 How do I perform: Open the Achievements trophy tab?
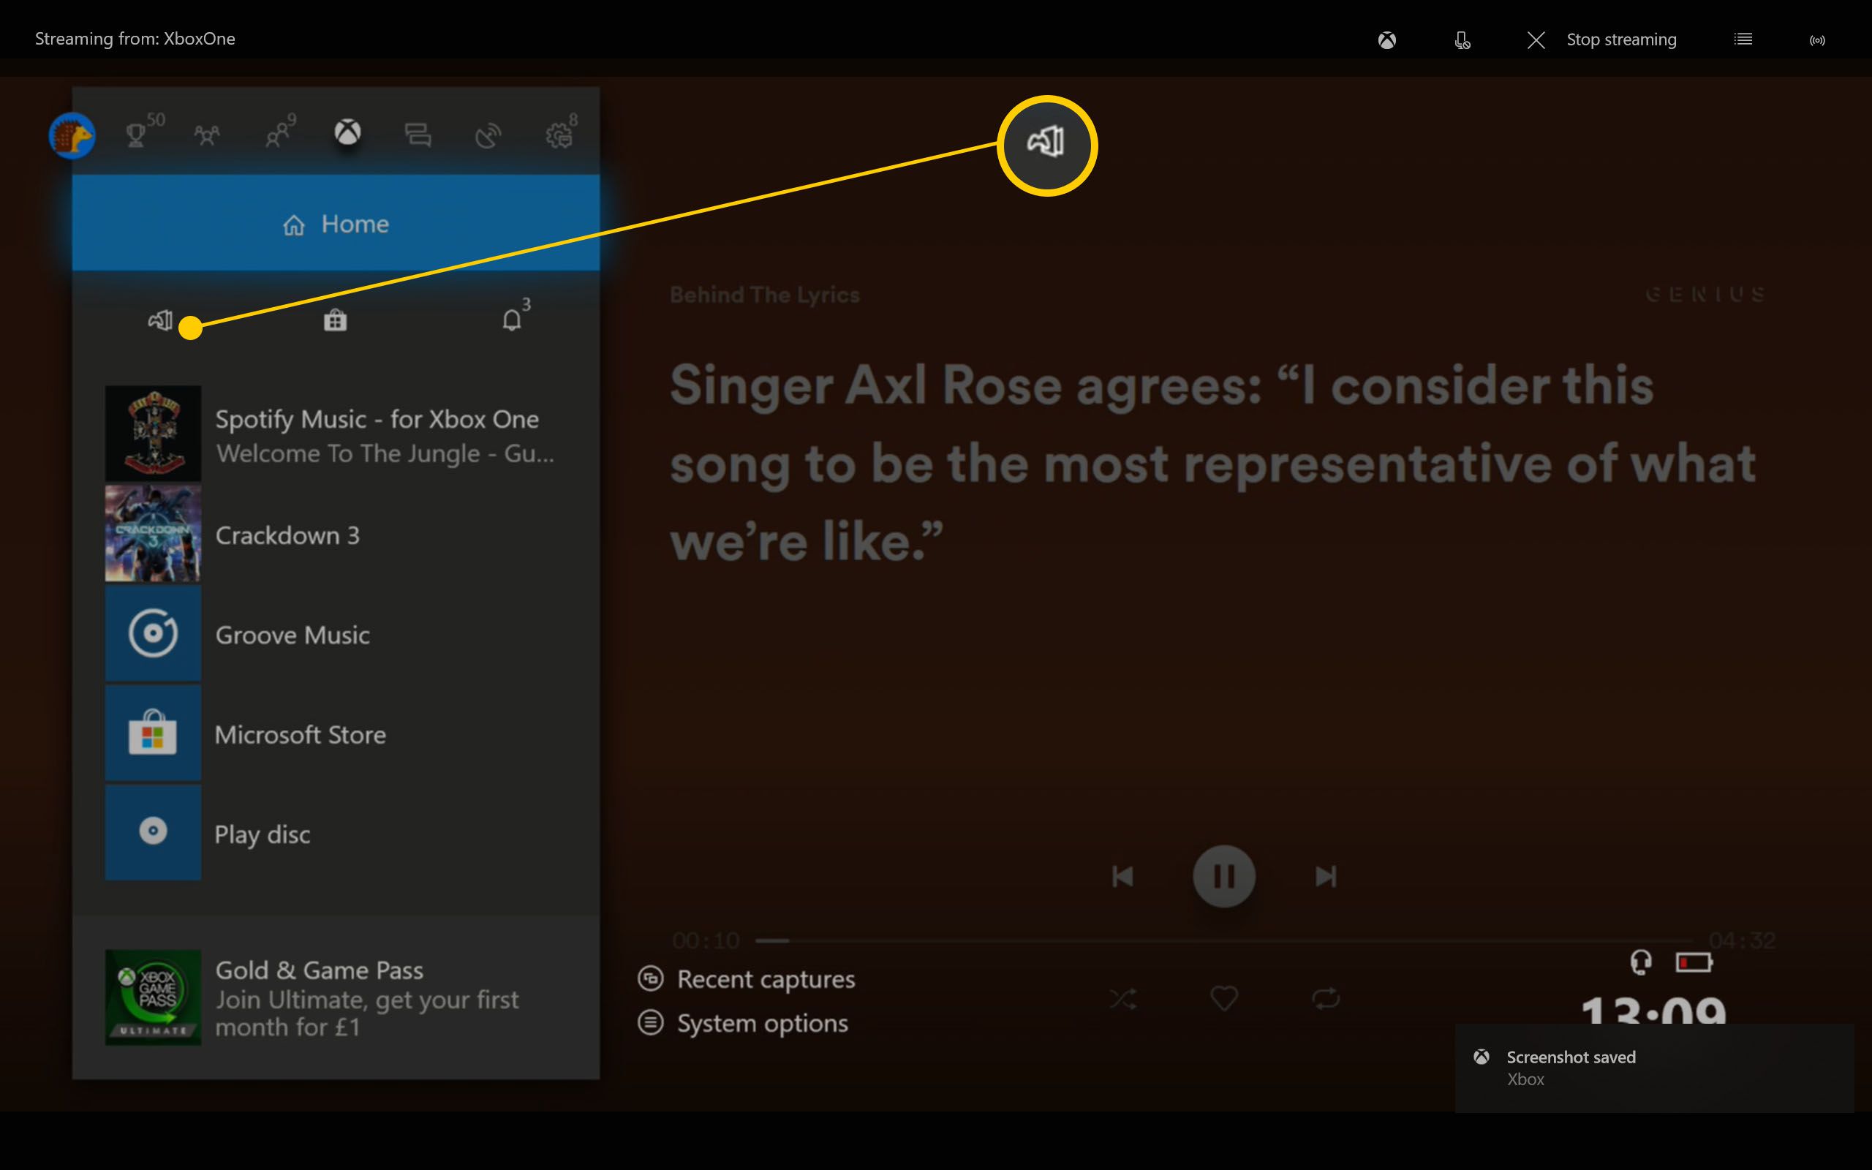point(137,135)
